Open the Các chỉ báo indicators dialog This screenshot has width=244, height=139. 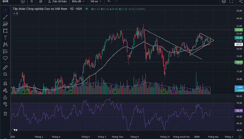(x=57, y=1)
